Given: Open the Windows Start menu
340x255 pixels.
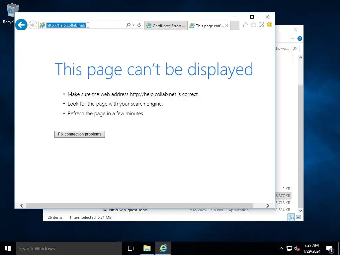Looking at the screenshot, I should point(8,248).
